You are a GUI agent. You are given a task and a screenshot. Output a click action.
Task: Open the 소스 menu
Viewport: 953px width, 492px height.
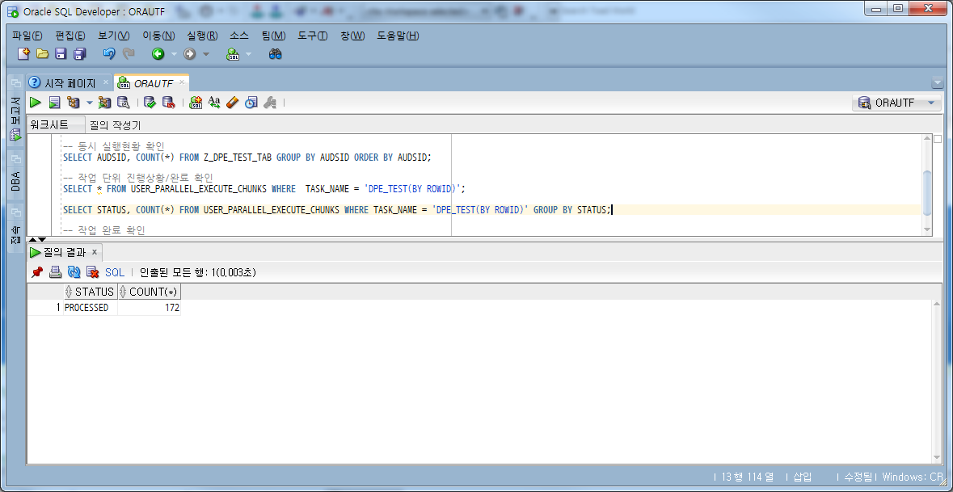(239, 36)
